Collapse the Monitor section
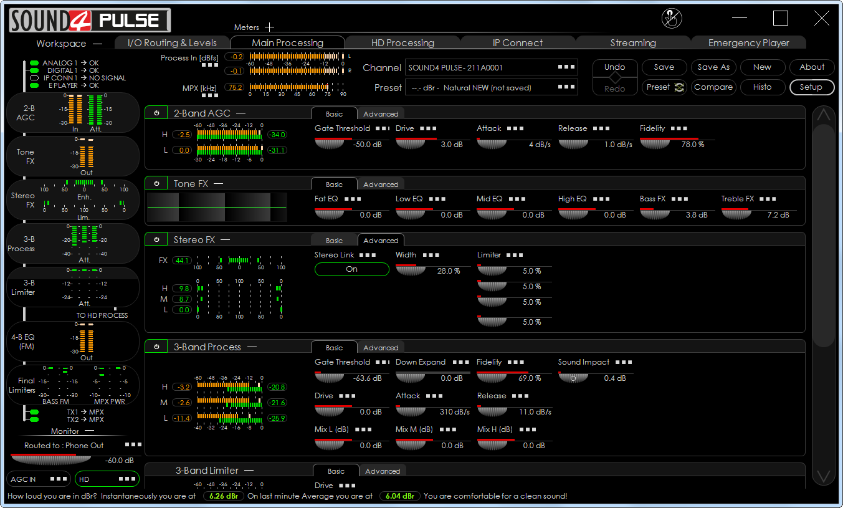 click(89, 431)
